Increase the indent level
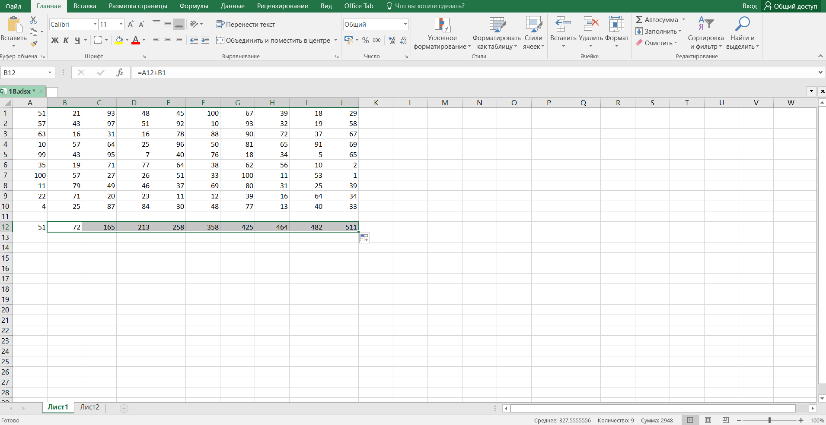 pos(205,40)
